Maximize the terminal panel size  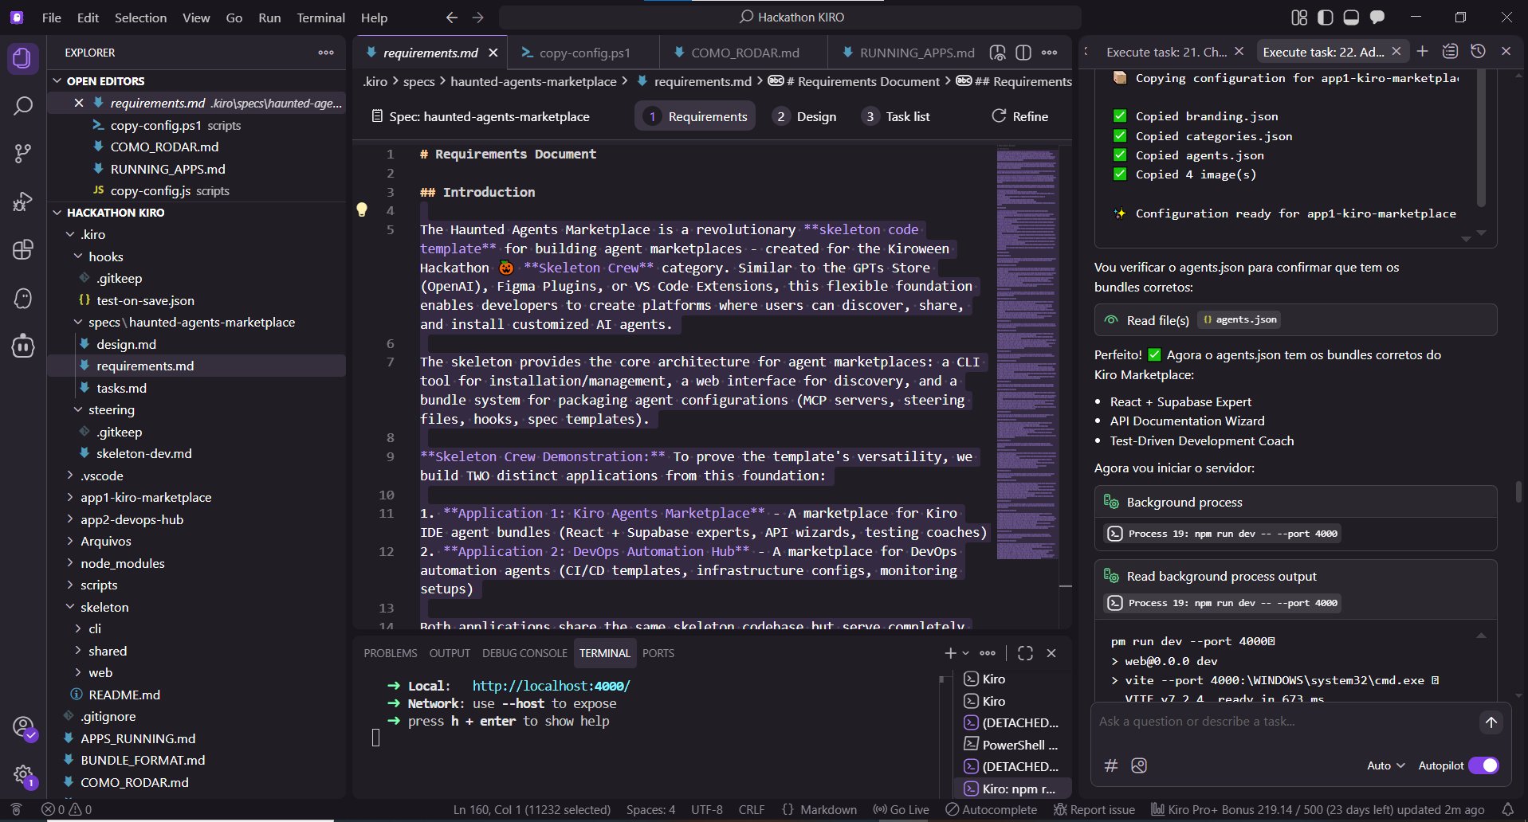point(1025,653)
